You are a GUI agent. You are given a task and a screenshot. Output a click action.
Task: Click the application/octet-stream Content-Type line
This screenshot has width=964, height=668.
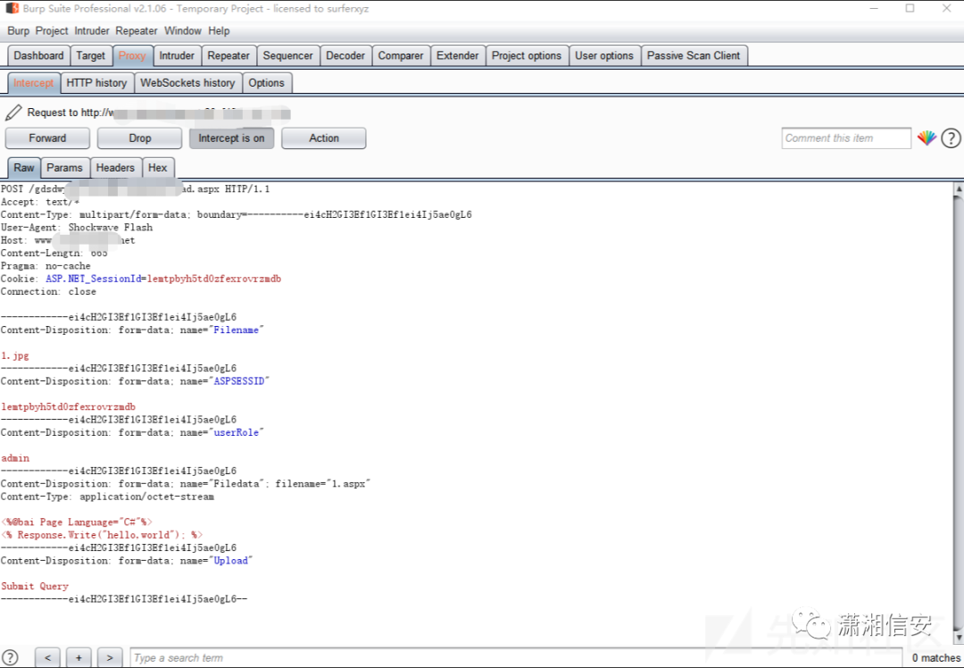pyautogui.click(x=108, y=497)
